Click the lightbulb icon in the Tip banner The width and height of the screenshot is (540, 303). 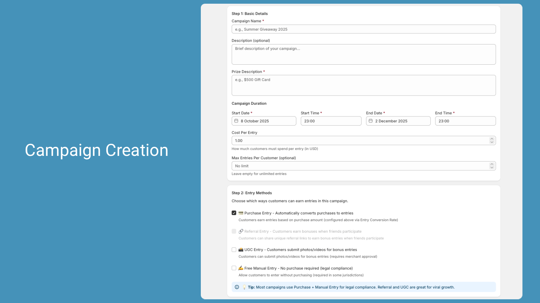(x=244, y=287)
